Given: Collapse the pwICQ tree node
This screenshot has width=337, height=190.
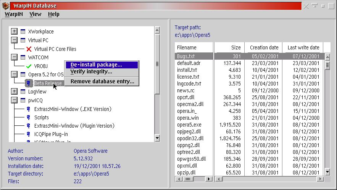Looking at the screenshot, I should [14, 100].
